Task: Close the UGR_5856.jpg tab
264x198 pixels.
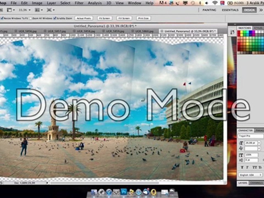Action: coord(16,31)
